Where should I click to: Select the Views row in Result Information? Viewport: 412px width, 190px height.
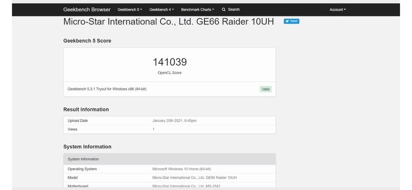[x=73, y=130]
